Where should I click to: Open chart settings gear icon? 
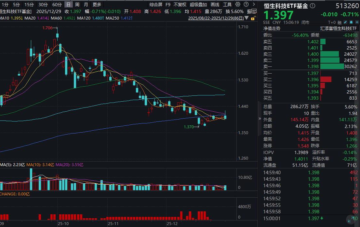click(x=238, y=5)
